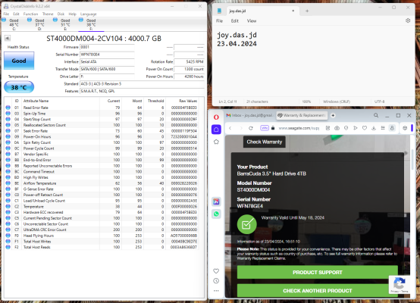Open the extensions cube icon in Opera

[405, 128]
